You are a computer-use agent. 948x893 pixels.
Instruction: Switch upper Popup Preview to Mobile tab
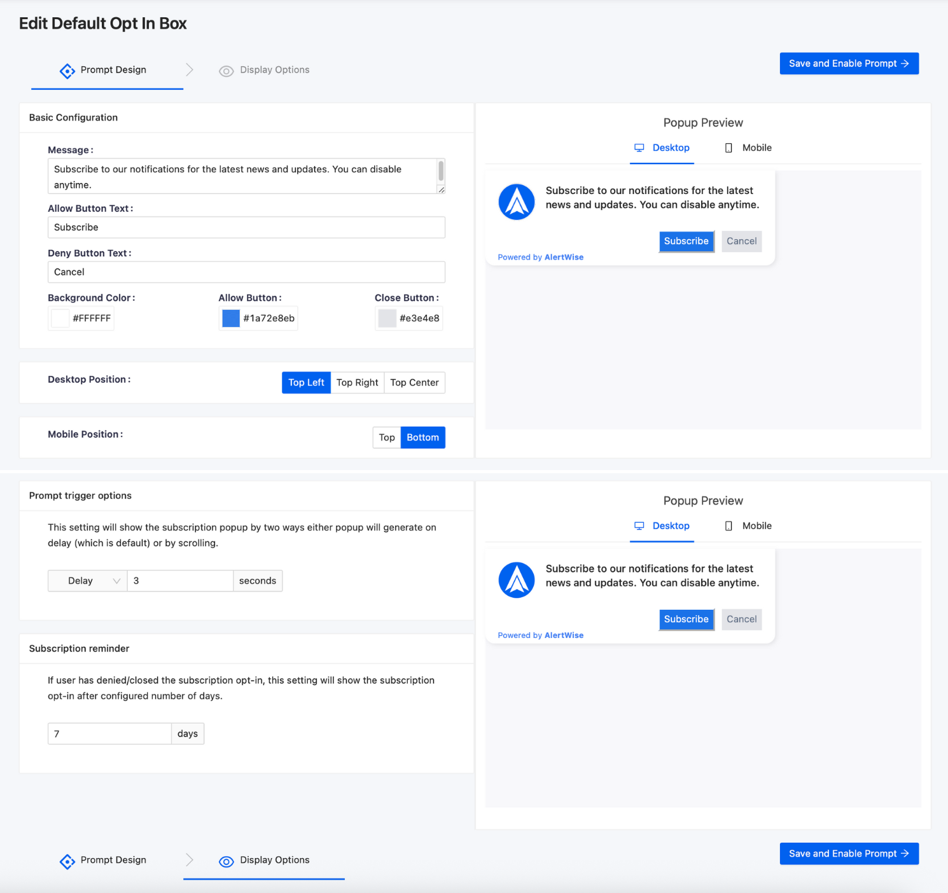tap(748, 148)
